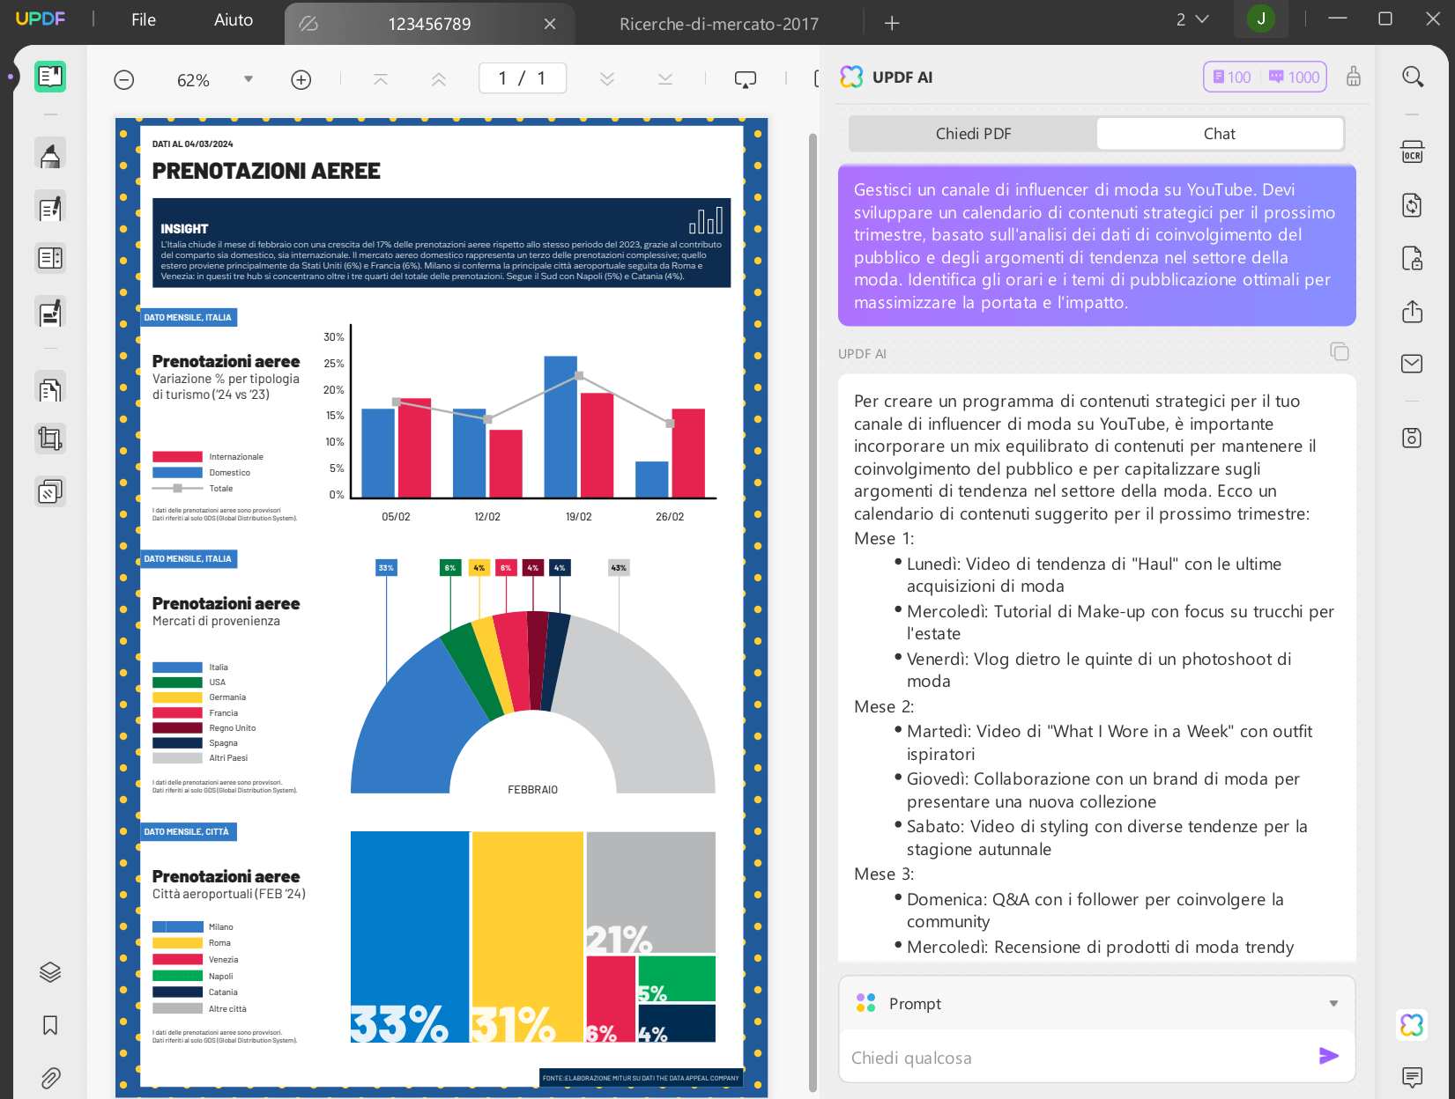The image size is (1455, 1099).
Task: Click the zoom in plus button
Action: point(301,80)
